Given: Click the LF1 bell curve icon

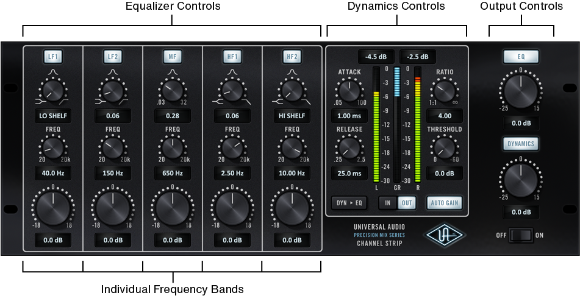Looking at the screenshot, I should tap(53, 72).
